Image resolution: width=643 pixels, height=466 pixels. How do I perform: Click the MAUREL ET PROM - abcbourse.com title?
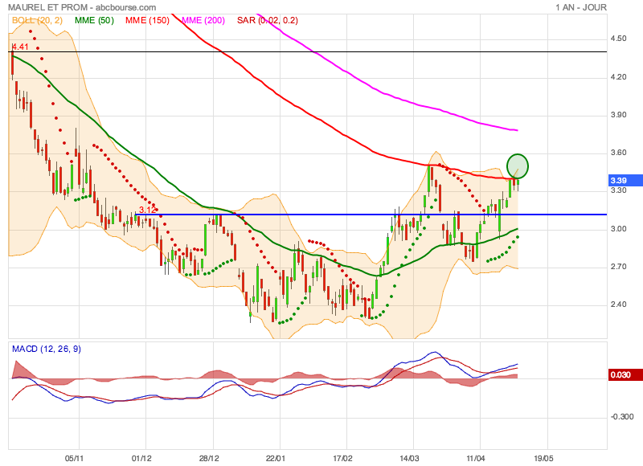click(82, 7)
